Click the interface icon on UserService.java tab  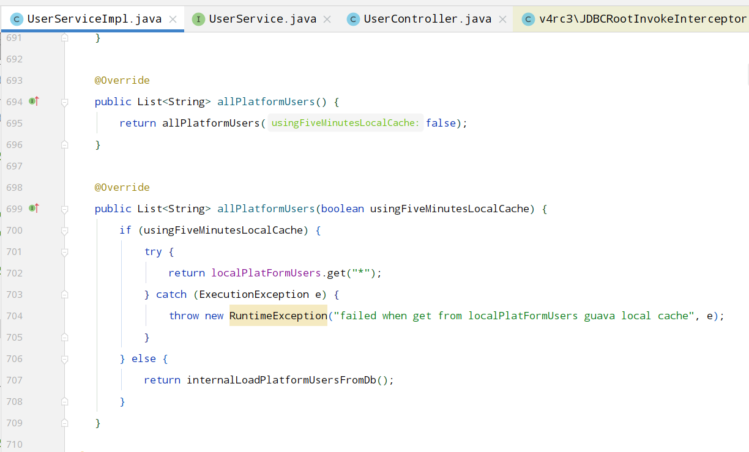[x=197, y=18]
